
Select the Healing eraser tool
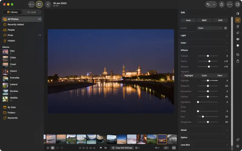[x=238, y=33]
